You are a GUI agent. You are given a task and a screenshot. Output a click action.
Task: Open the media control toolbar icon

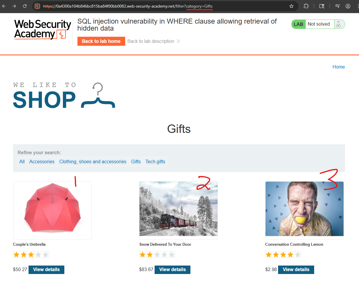pos(337,6)
